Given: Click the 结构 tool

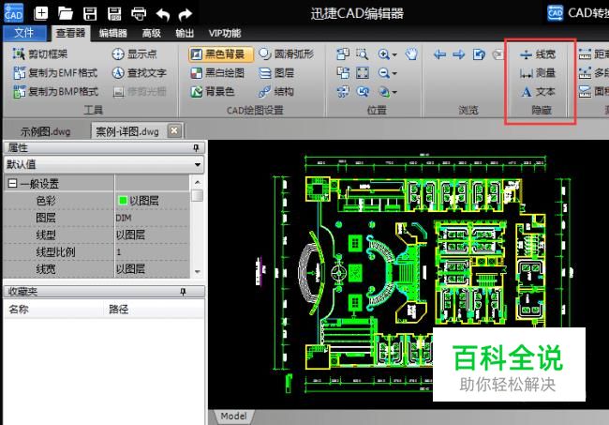Looking at the screenshot, I should pyautogui.click(x=276, y=92).
